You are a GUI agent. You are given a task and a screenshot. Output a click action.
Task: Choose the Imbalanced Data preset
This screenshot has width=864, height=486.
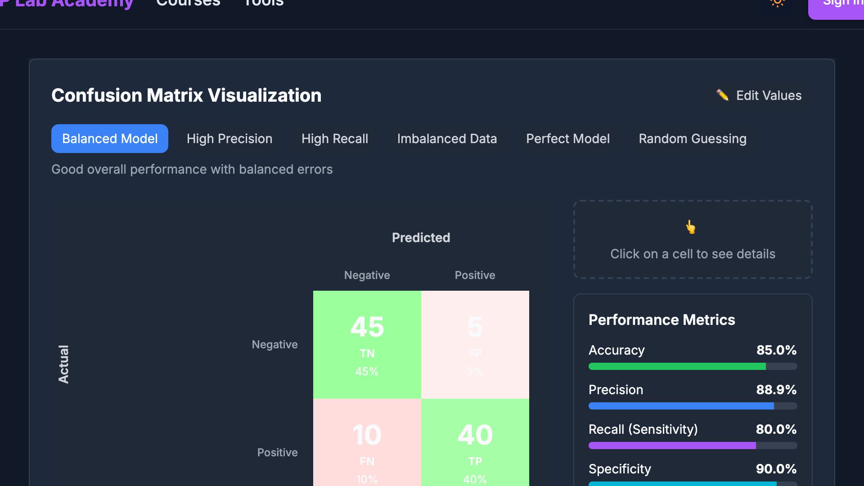[x=447, y=139]
